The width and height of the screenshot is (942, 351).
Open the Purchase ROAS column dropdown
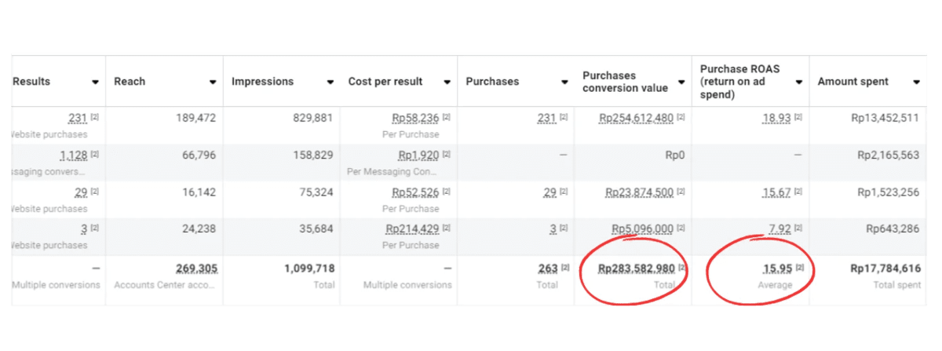click(799, 82)
